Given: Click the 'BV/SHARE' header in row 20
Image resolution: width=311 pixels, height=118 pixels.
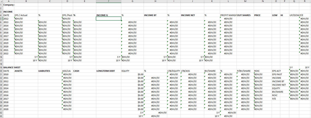Looking at the screenshot, I should coord(212,71).
